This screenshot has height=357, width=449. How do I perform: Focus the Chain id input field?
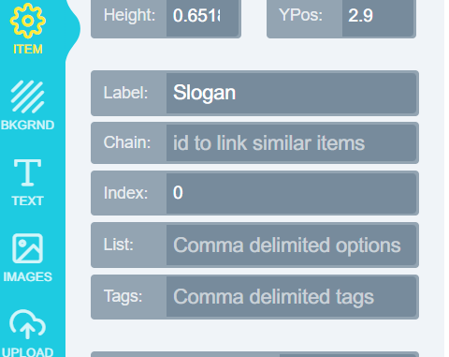(291, 143)
